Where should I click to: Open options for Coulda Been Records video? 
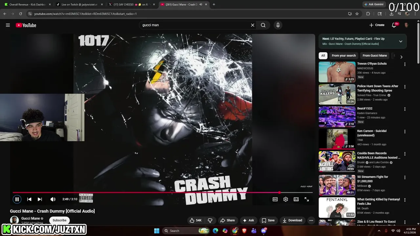coord(405,154)
